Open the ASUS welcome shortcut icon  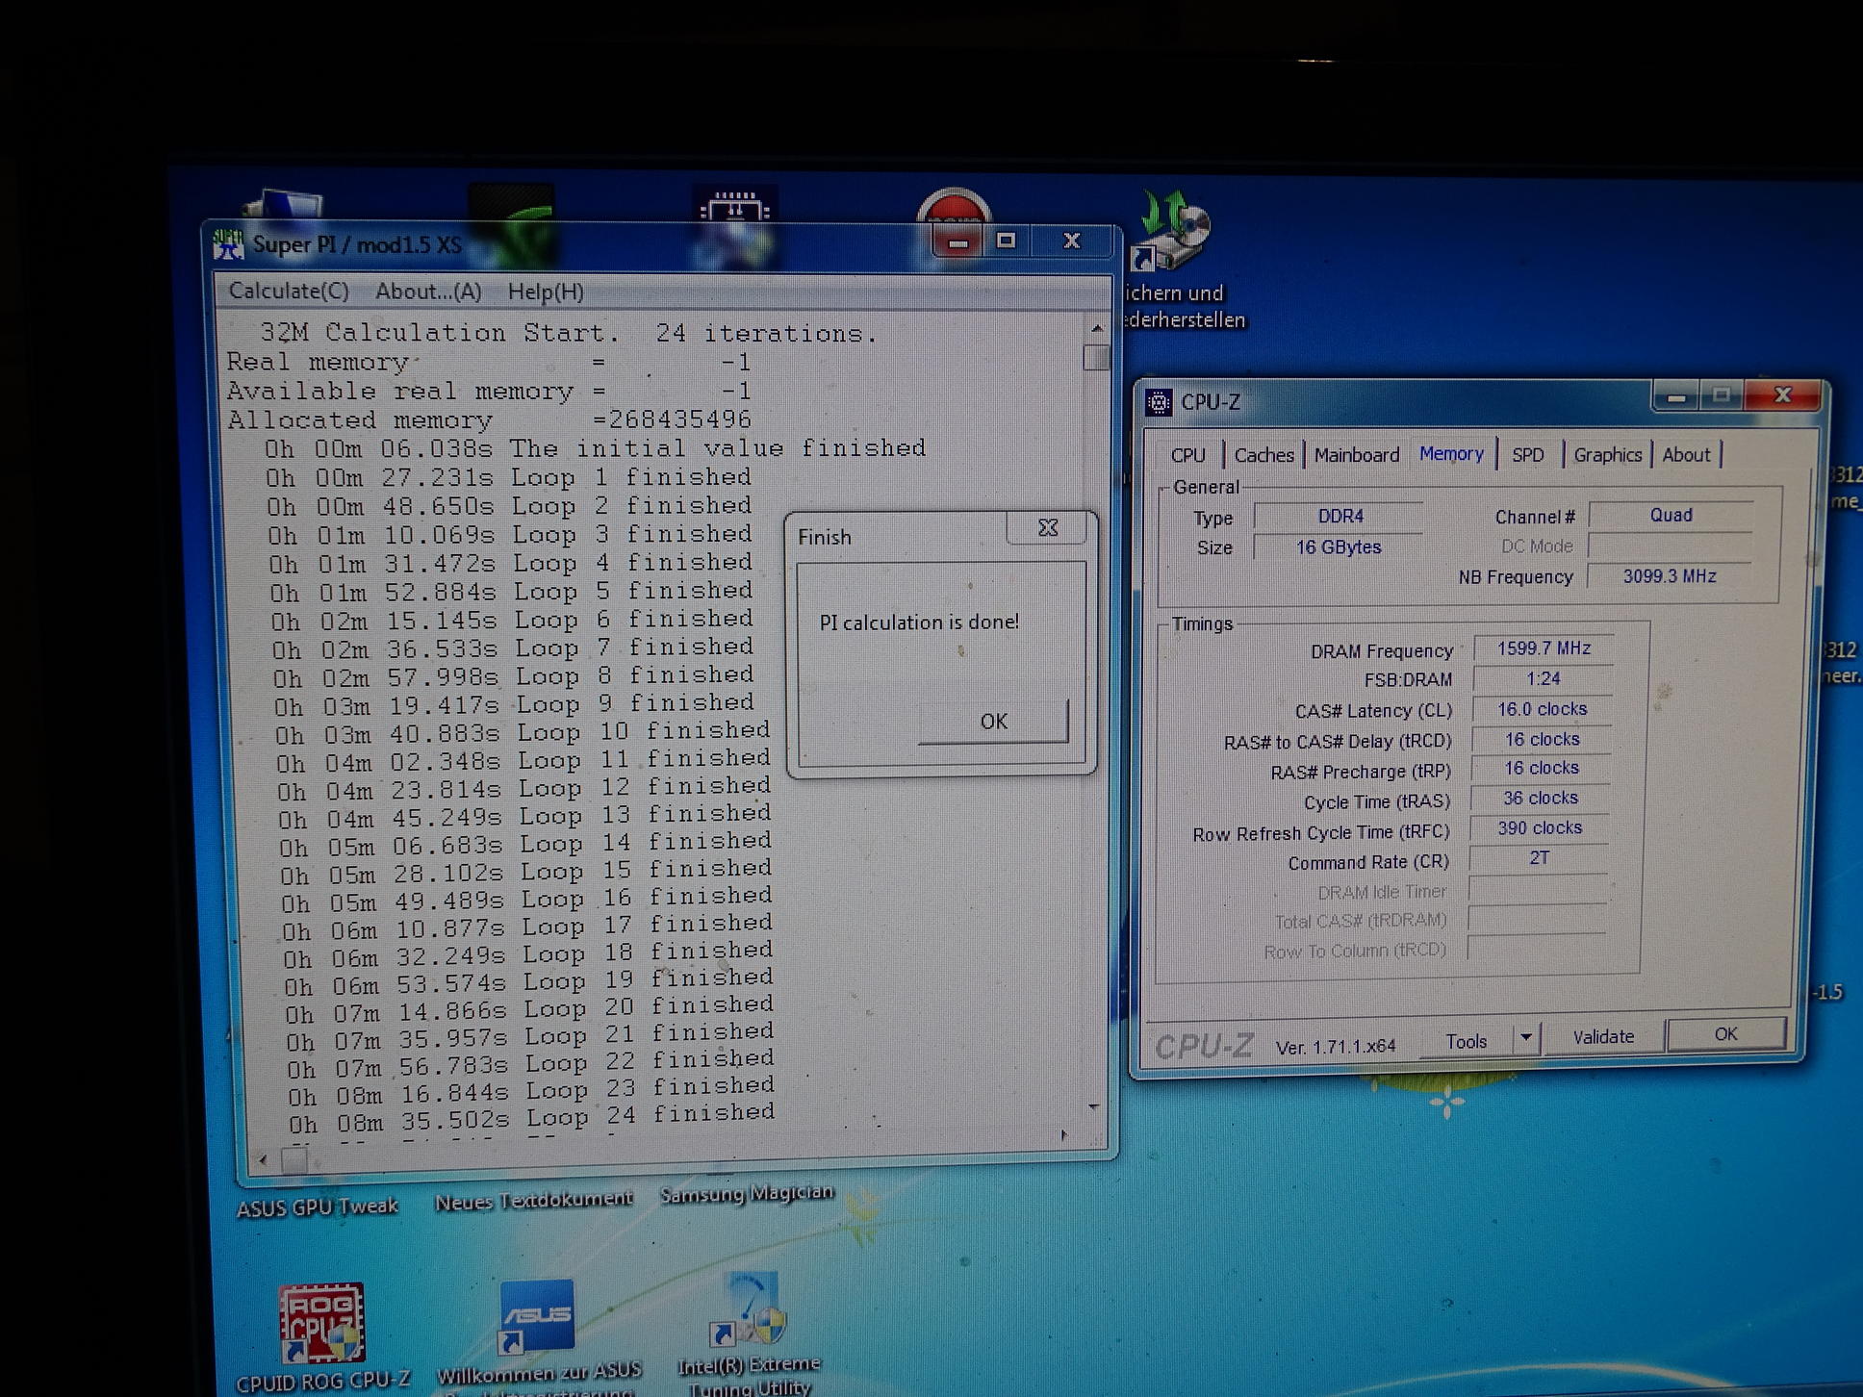[537, 1316]
